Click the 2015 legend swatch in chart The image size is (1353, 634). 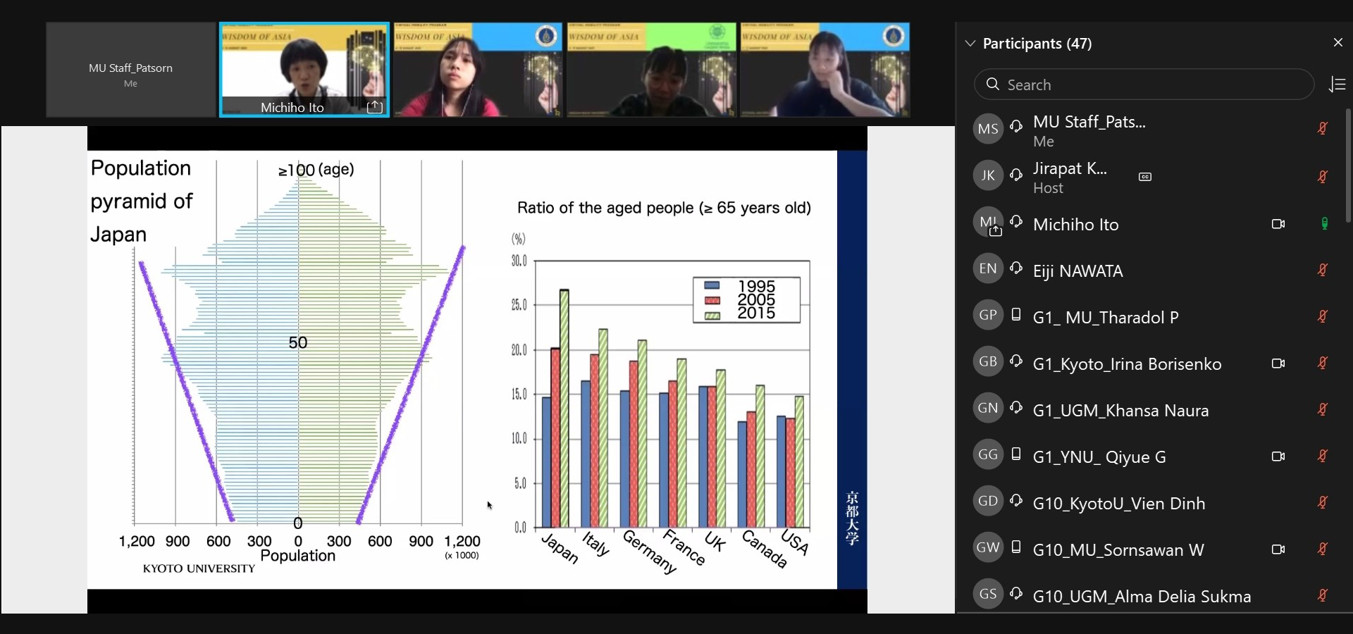pos(712,315)
